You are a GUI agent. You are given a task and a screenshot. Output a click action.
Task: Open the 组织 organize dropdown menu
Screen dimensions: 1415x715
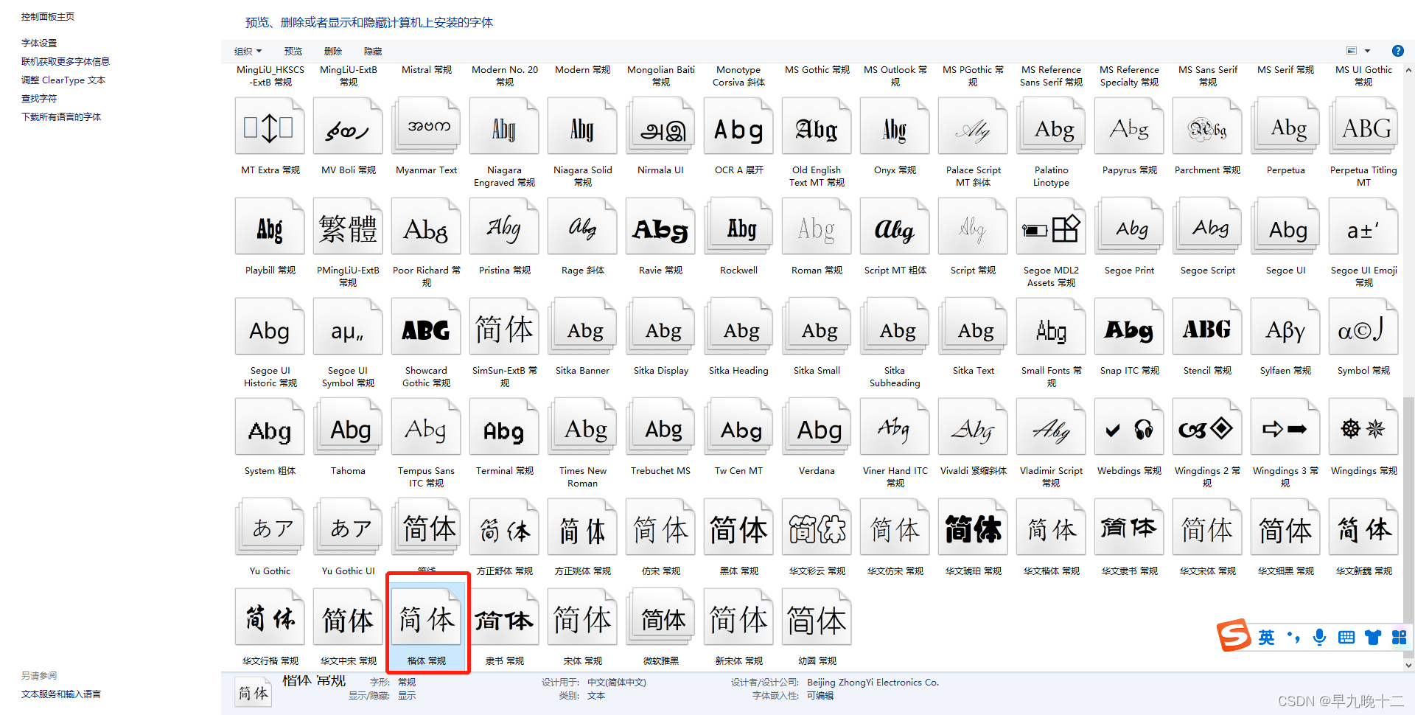(248, 51)
